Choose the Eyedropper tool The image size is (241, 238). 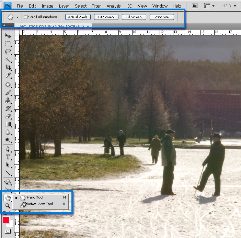point(8,76)
